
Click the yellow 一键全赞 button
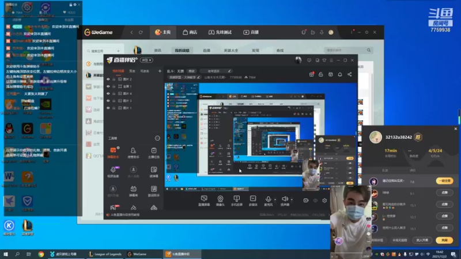coord(444,181)
